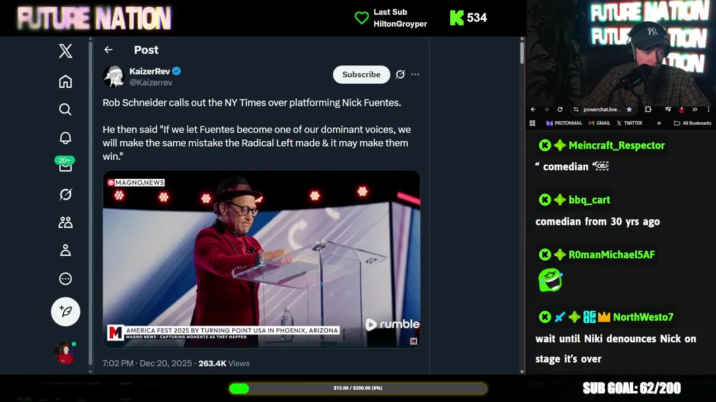Image resolution: width=716 pixels, height=402 pixels.
Task: Play the Rob Schneider video thumbnail
Action: tap(261, 259)
